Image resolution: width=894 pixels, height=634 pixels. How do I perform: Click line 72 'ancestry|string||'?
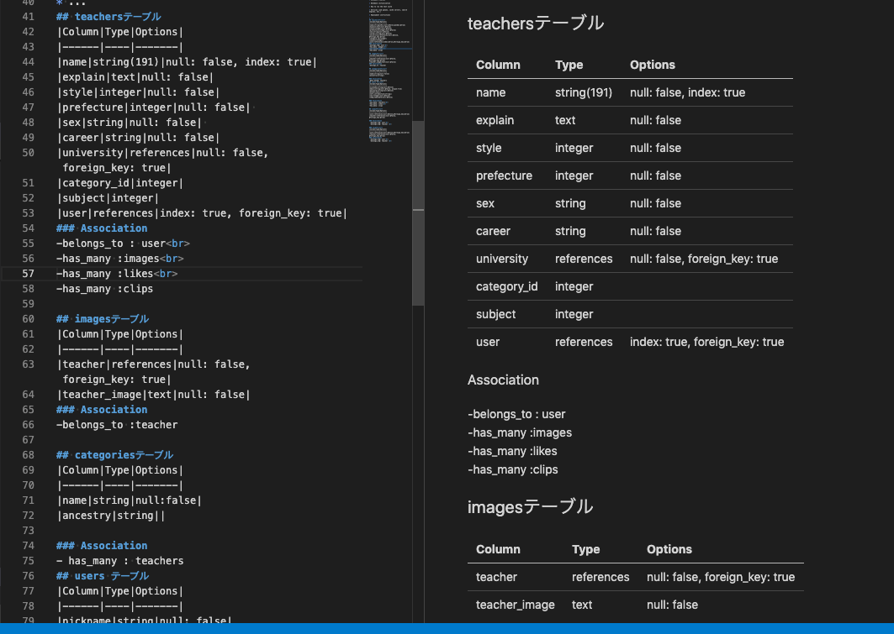click(111, 516)
